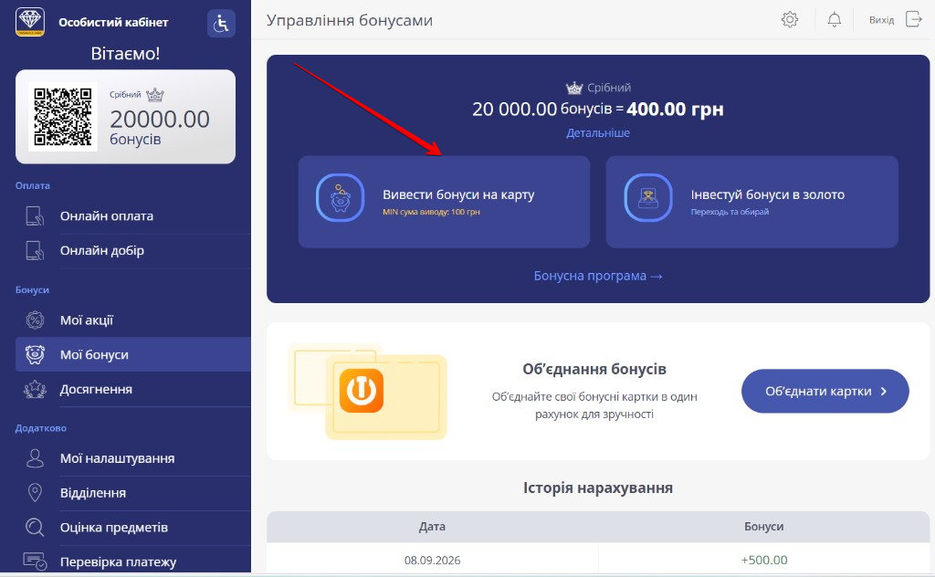Click the gold investment ring icon
935x577 pixels.
[648, 197]
